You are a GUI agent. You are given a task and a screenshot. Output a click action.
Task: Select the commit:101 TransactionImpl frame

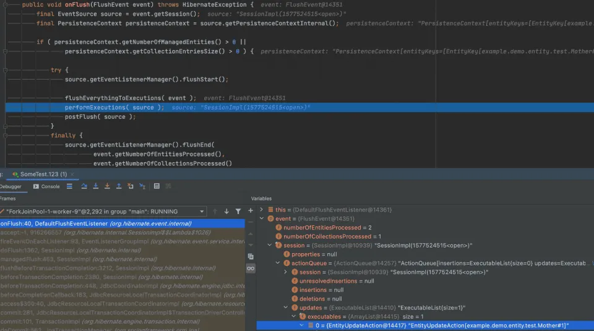(123, 322)
